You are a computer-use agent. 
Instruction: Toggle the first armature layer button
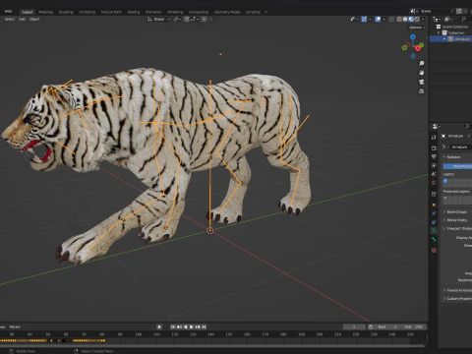pos(445,181)
